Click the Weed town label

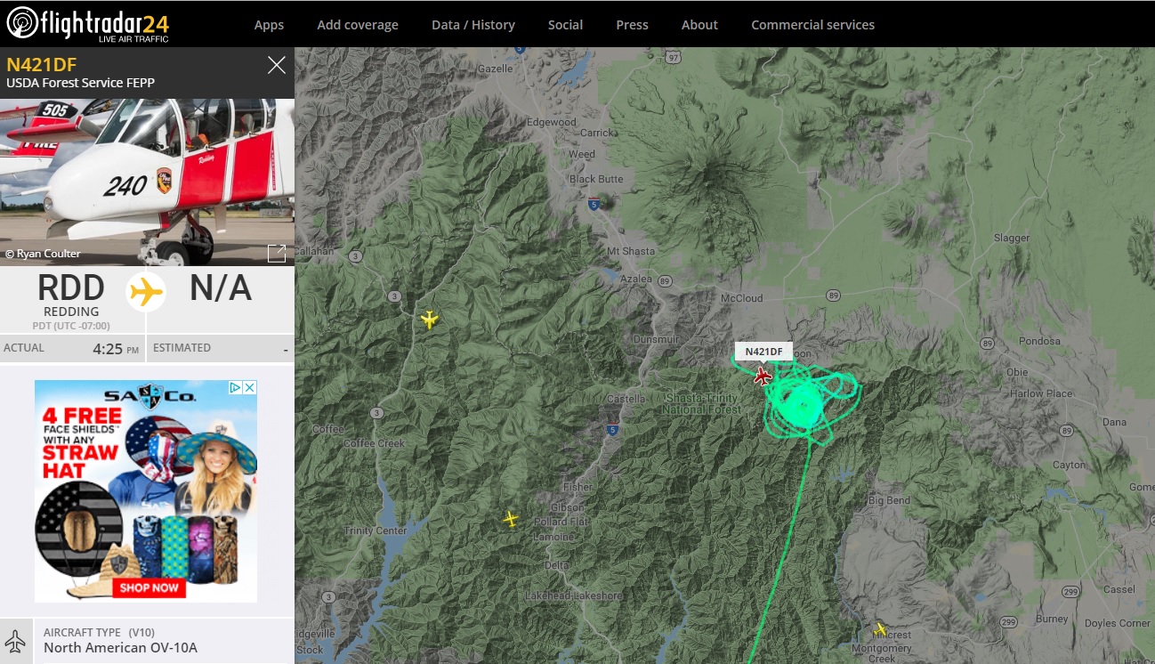[582, 154]
